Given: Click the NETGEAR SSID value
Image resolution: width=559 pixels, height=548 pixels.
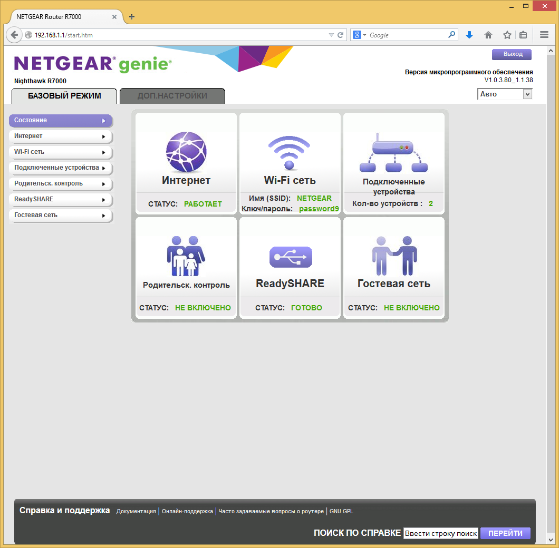Looking at the screenshot, I should pos(314,198).
